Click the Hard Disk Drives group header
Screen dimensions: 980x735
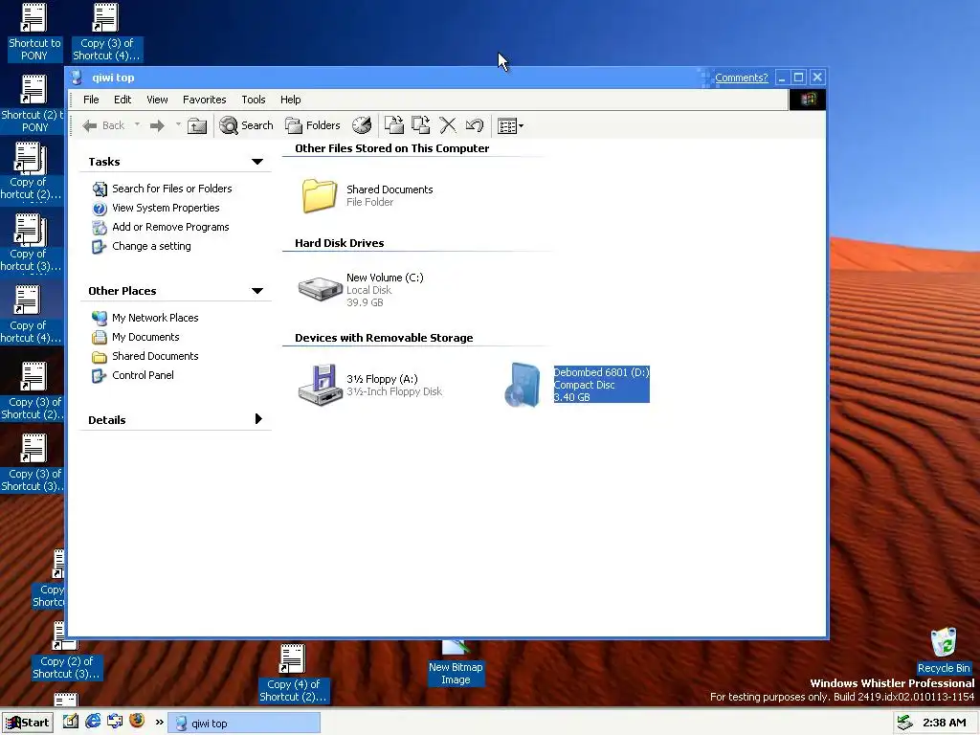point(340,243)
